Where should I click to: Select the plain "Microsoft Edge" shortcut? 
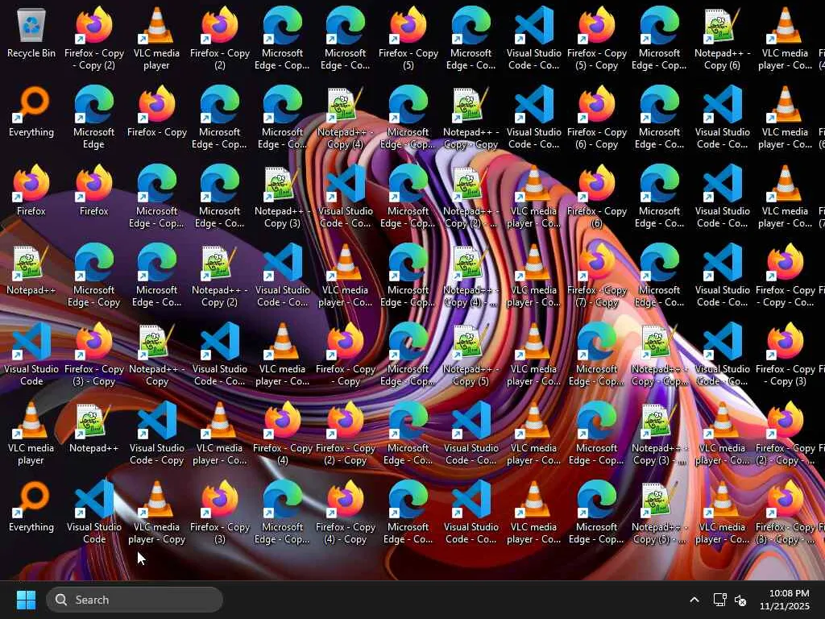point(94,118)
